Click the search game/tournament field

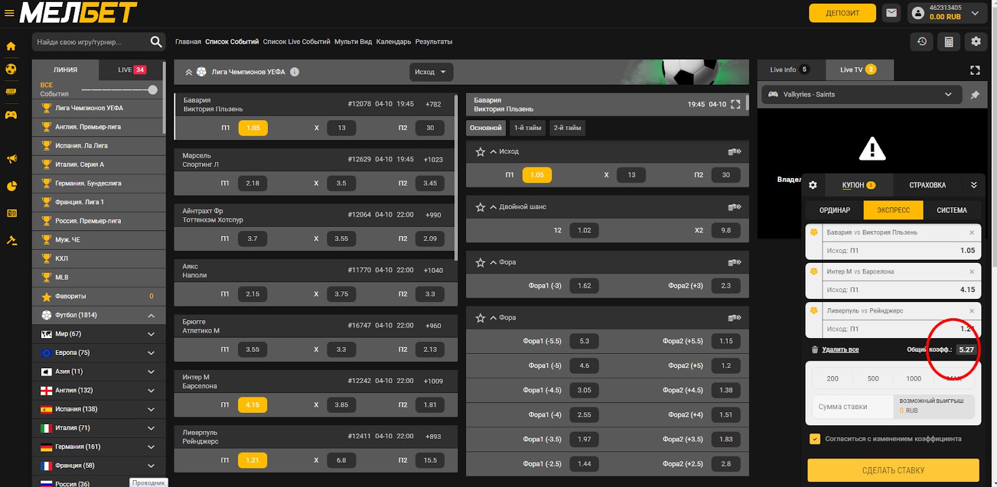click(x=90, y=42)
